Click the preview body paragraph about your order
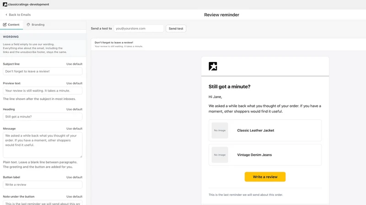The width and height of the screenshot is (366, 205). 265,108
